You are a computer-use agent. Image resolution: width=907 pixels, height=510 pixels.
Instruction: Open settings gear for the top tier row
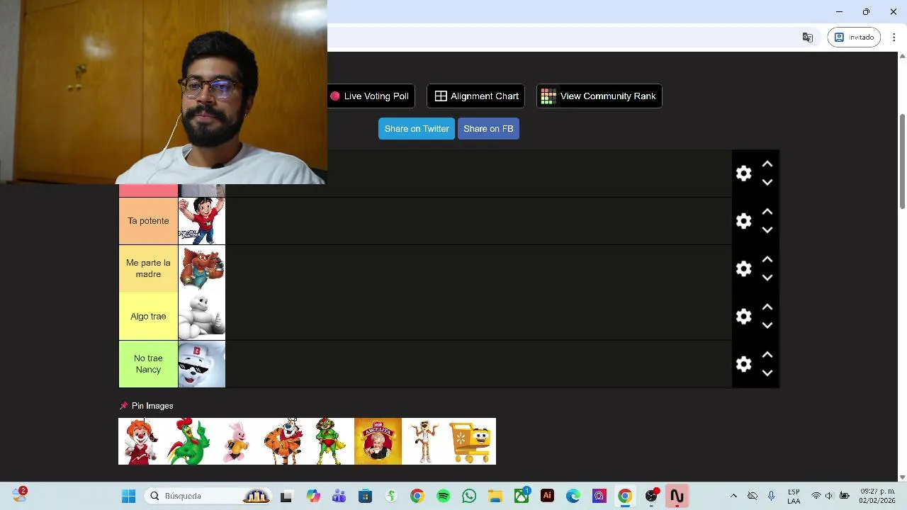(743, 174)
